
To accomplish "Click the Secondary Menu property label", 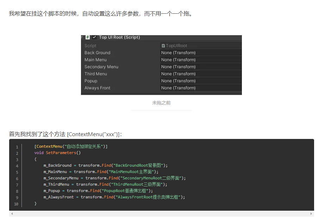I will click(x=101, y=67).
